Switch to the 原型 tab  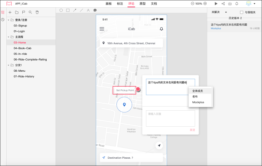click(142, 3)
